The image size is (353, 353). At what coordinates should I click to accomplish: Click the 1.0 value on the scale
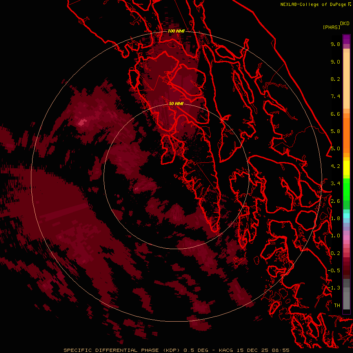(335, 236)
